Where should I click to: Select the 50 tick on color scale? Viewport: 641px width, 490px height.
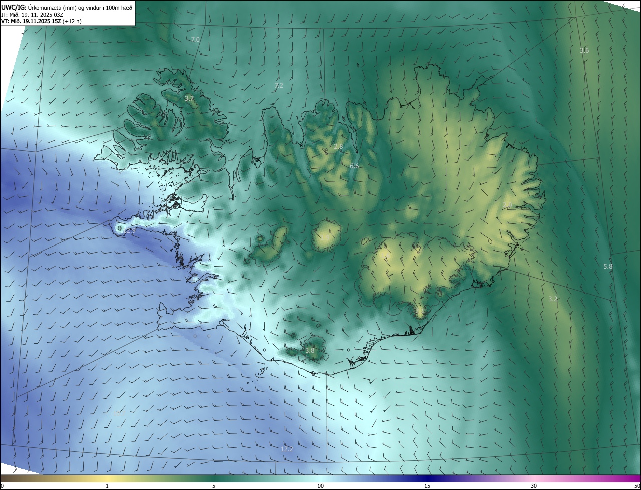[637, 486]
